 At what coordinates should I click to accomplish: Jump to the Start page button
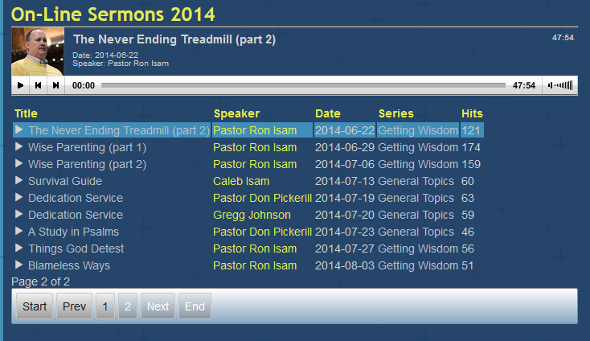(35, 306)
